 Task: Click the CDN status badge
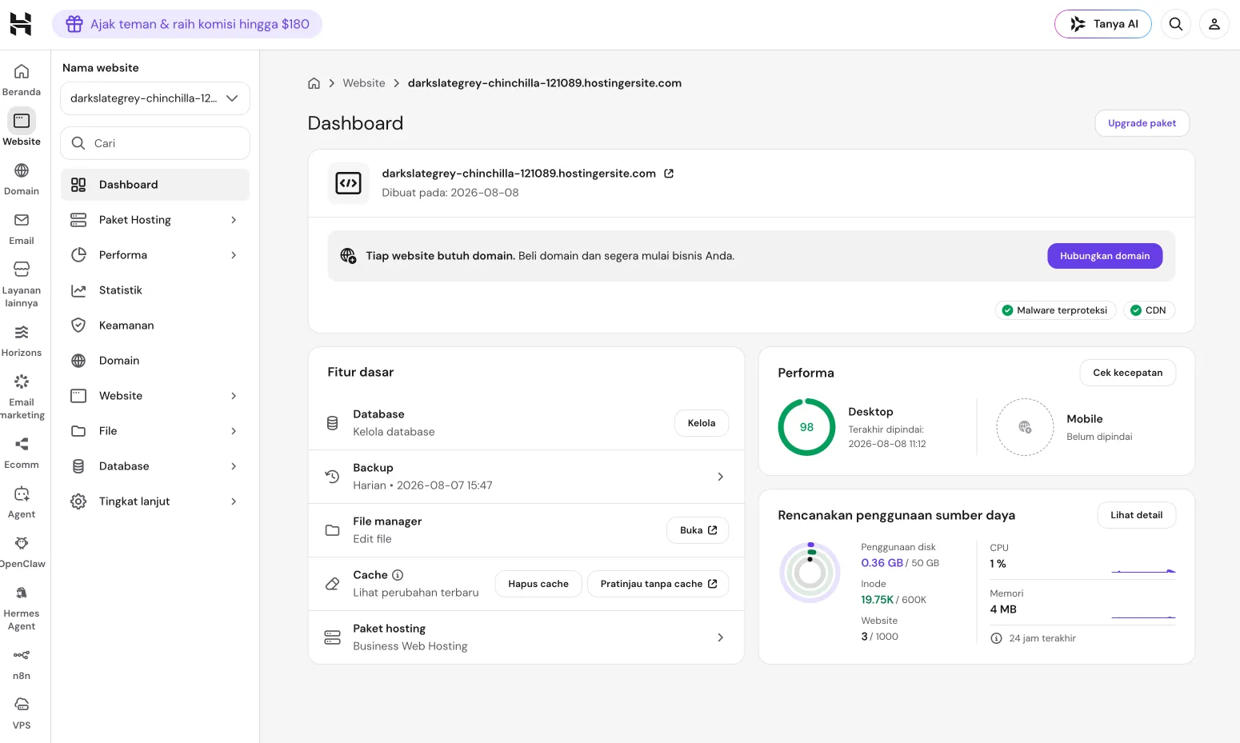1149,310
